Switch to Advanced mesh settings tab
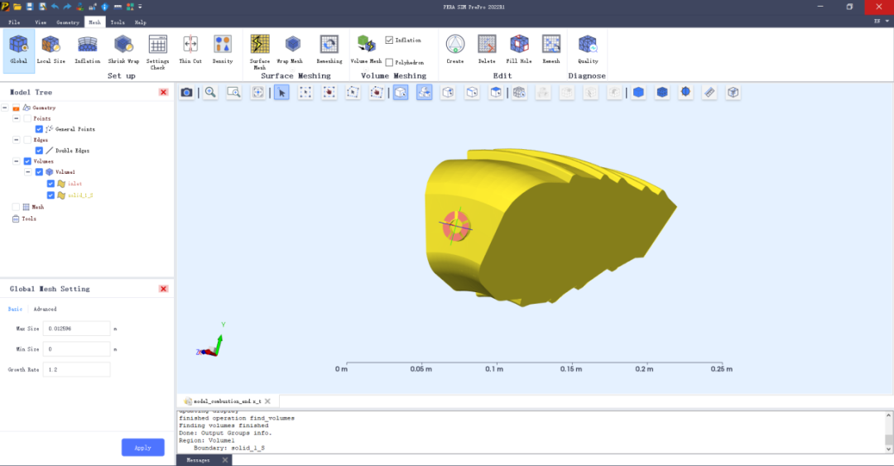Image resolution: width=894 pixels, height=466 pixels. (x=45, y=309)
